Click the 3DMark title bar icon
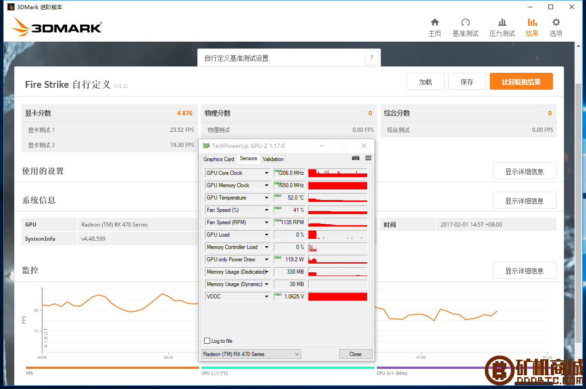 [11, 7]
